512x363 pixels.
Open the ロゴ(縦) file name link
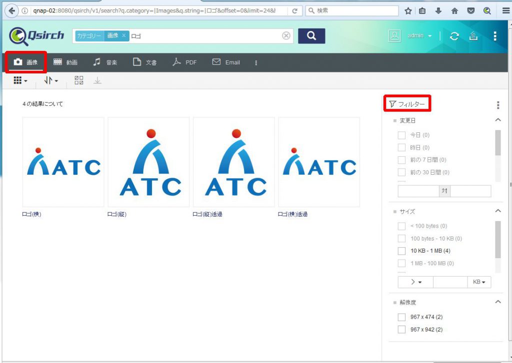coord(117,214)
